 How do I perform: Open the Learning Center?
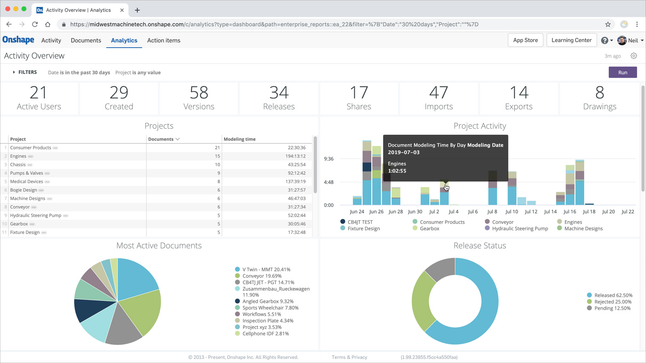571,40
